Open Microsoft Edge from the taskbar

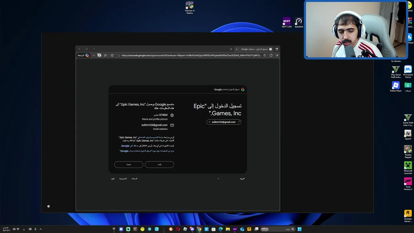221,229
